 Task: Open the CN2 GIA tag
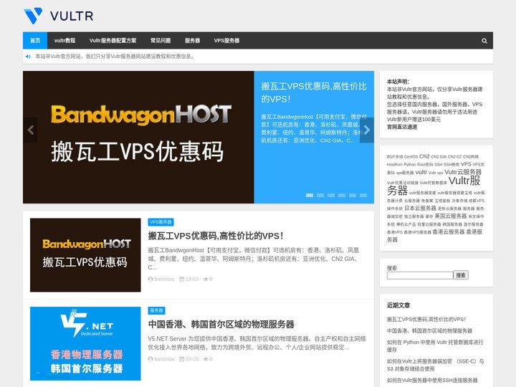(439, 157)
